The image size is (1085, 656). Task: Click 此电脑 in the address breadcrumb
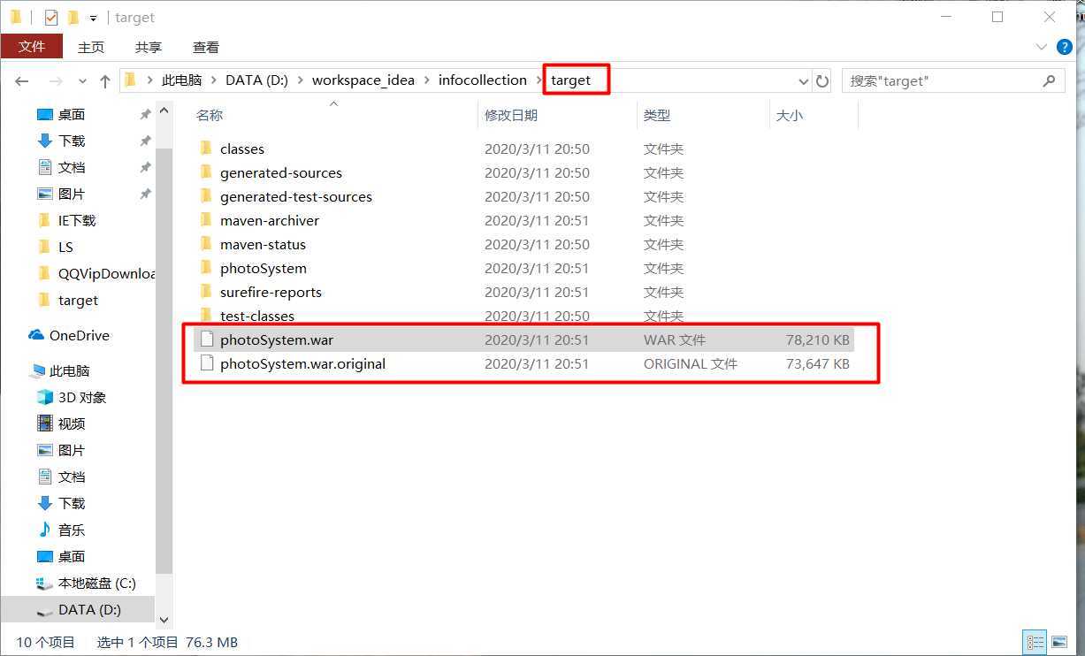click(x=181, y=80)
